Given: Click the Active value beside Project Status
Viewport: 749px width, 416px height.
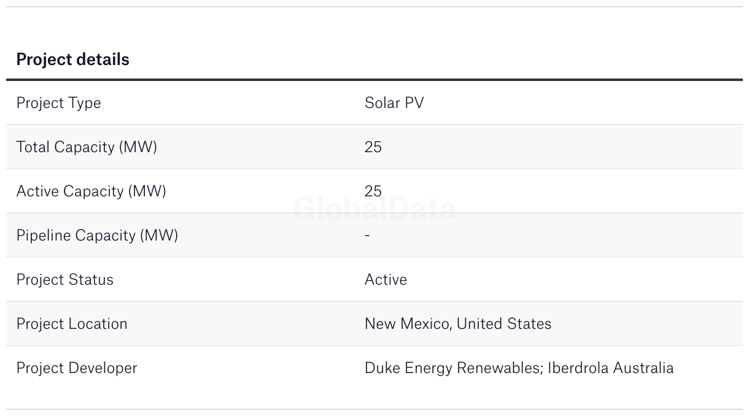Looking at the screenshot, I should point(386,279).
